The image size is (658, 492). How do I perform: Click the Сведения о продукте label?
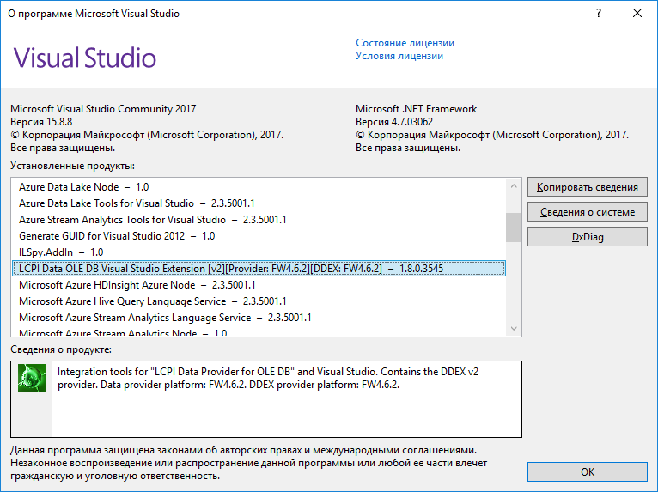tap(61, 349)
